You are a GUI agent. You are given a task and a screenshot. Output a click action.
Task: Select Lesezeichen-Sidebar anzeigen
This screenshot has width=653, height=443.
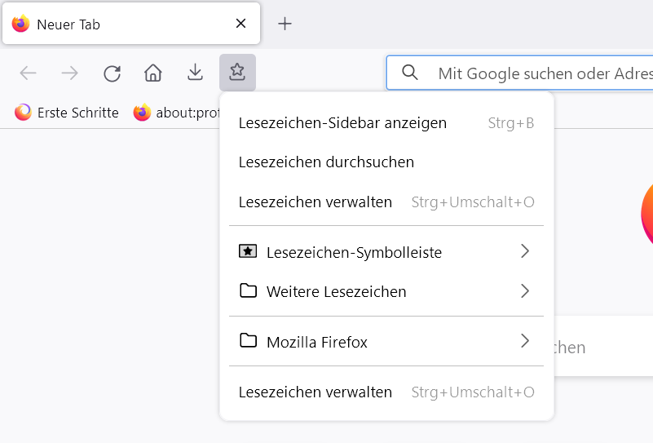pos(342,123)
